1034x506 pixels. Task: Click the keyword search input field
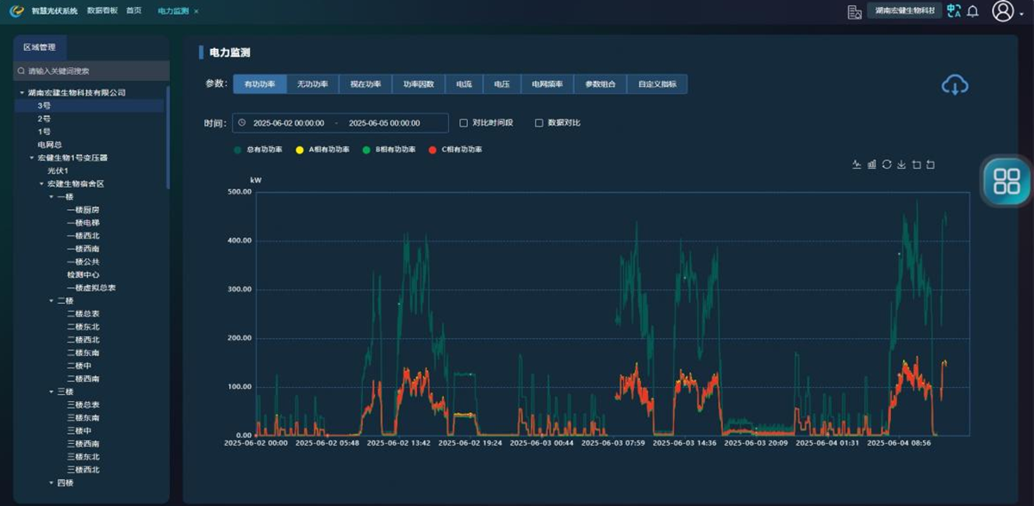point(93,71)
